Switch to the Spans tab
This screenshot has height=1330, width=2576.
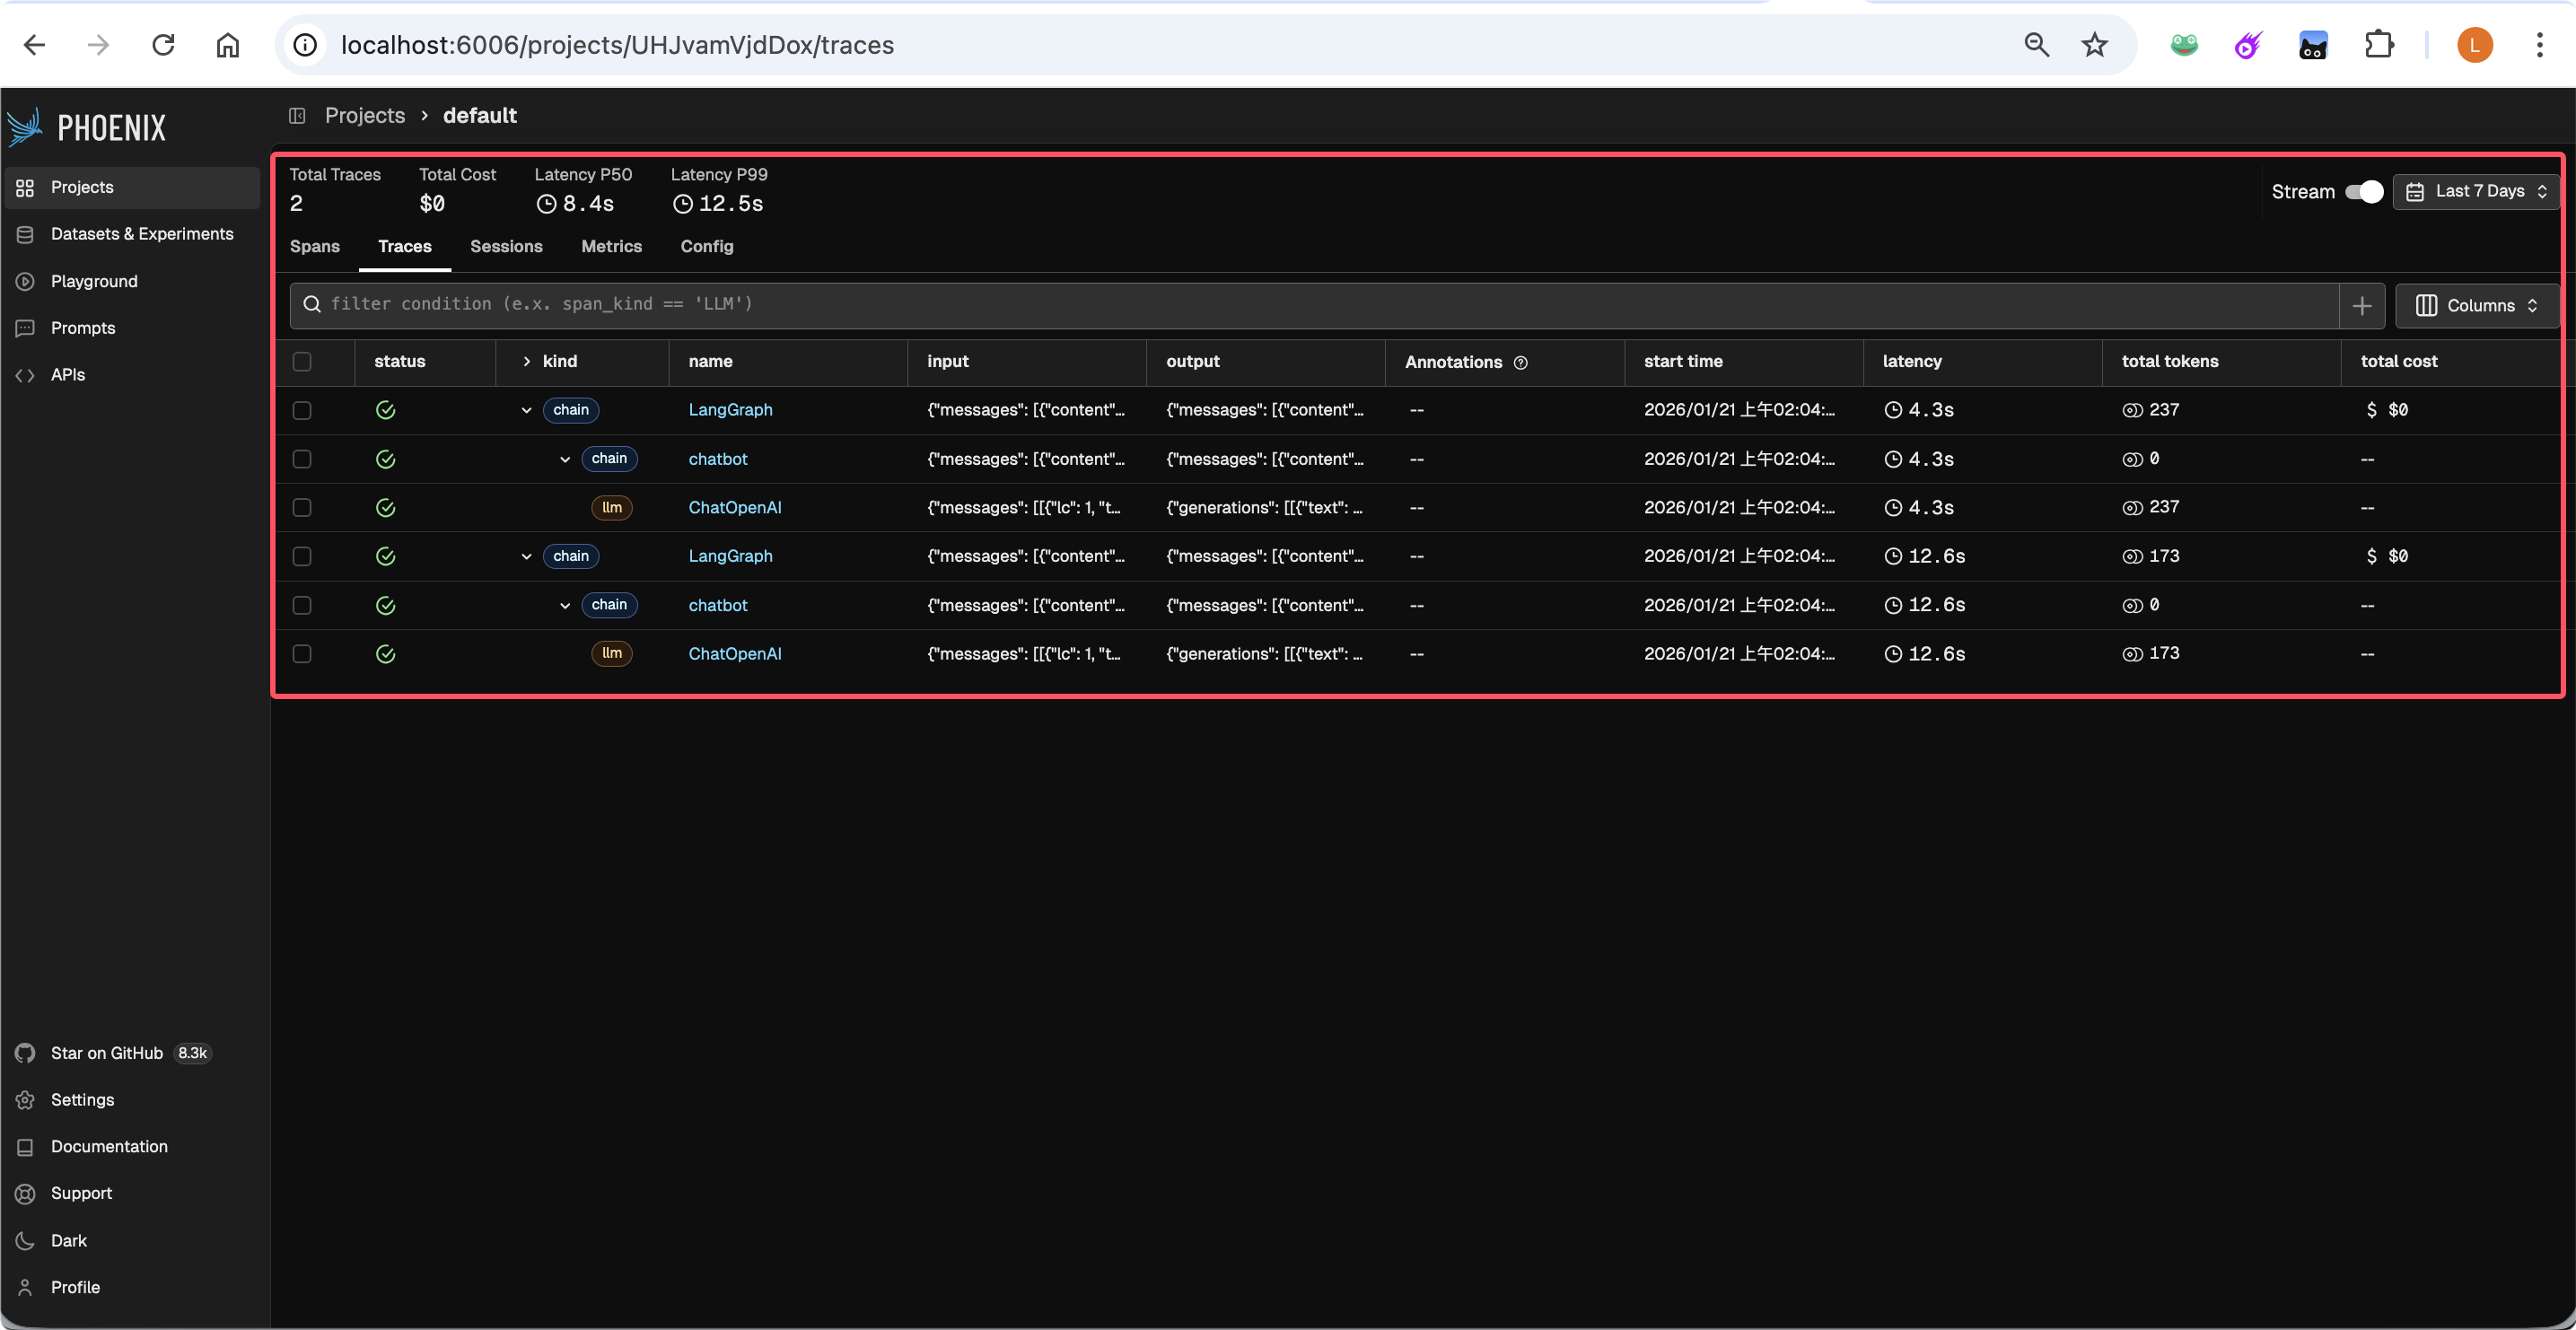314,247
